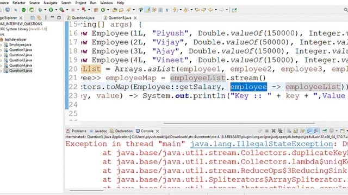Click the Last Edit Location icon
348x195 pixels.
[197, 10]
